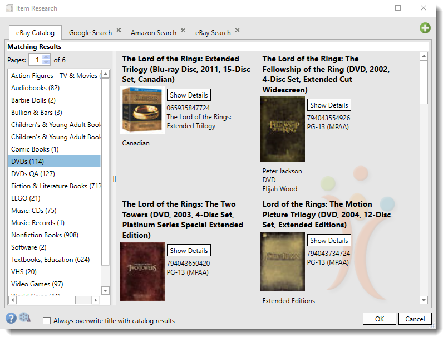Click the Pages number input field
The width and height of the screenshot is (448, 341).
tap(36, 60)
